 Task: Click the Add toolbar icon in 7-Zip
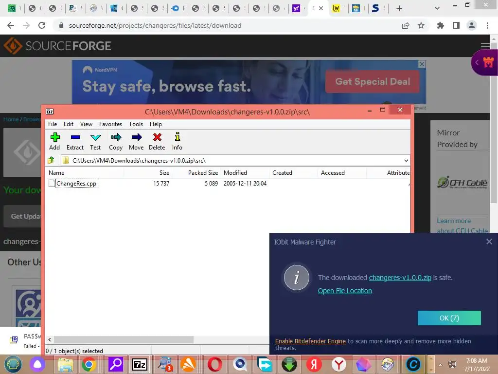(54, 141)
